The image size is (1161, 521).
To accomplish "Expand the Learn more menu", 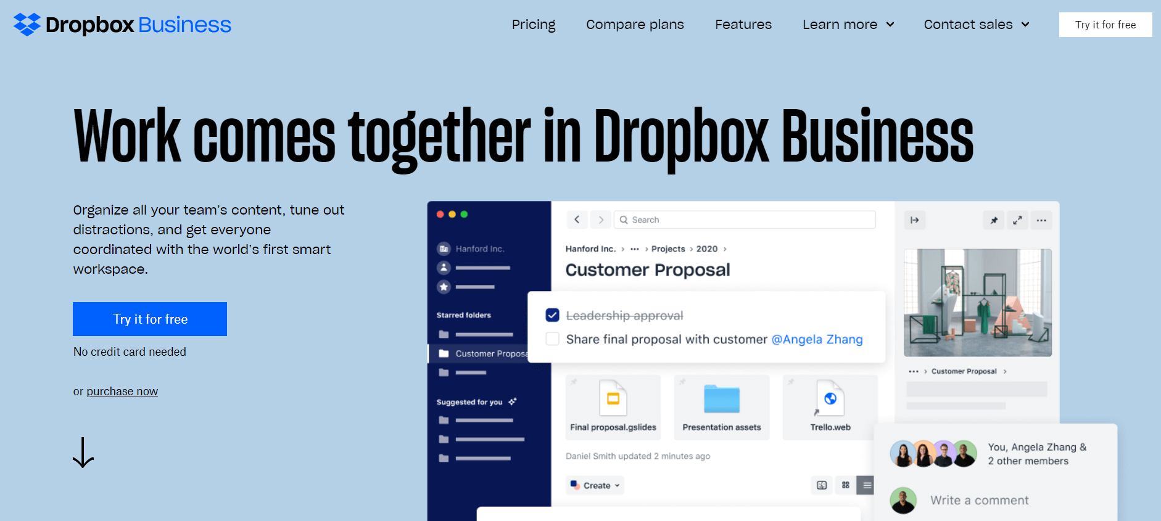I will (848, 25).
